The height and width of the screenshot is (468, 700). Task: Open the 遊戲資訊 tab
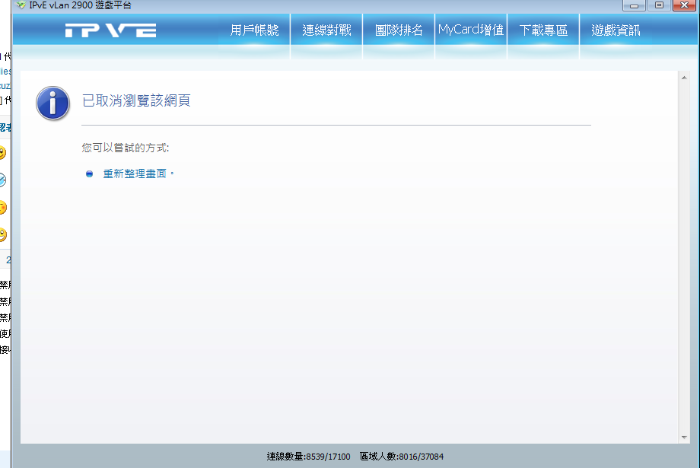coord(616,30)
